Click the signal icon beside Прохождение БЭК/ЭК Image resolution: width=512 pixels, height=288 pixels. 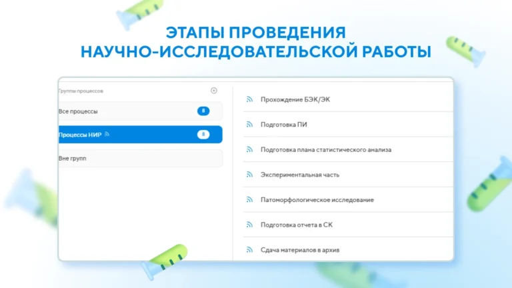(249, 99)
